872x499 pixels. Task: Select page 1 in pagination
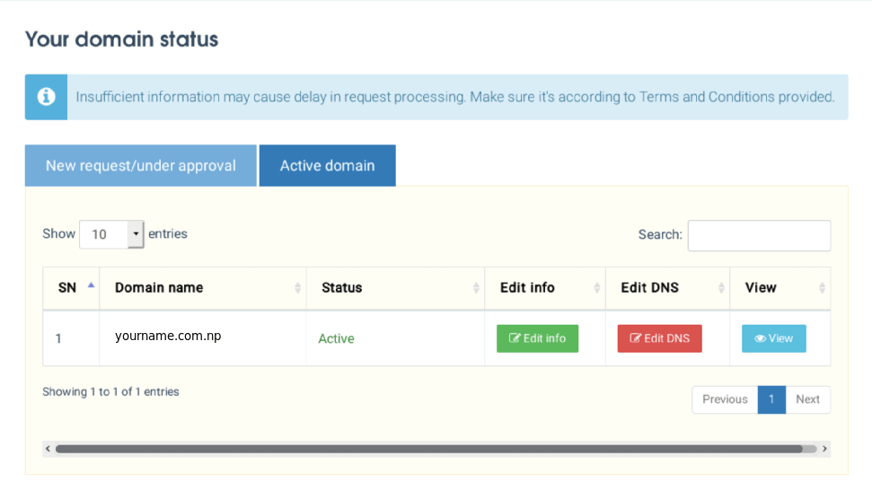[x=771, y=399]
